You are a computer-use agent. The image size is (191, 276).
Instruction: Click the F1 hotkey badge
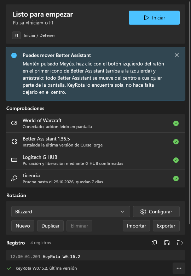[16, 35]
